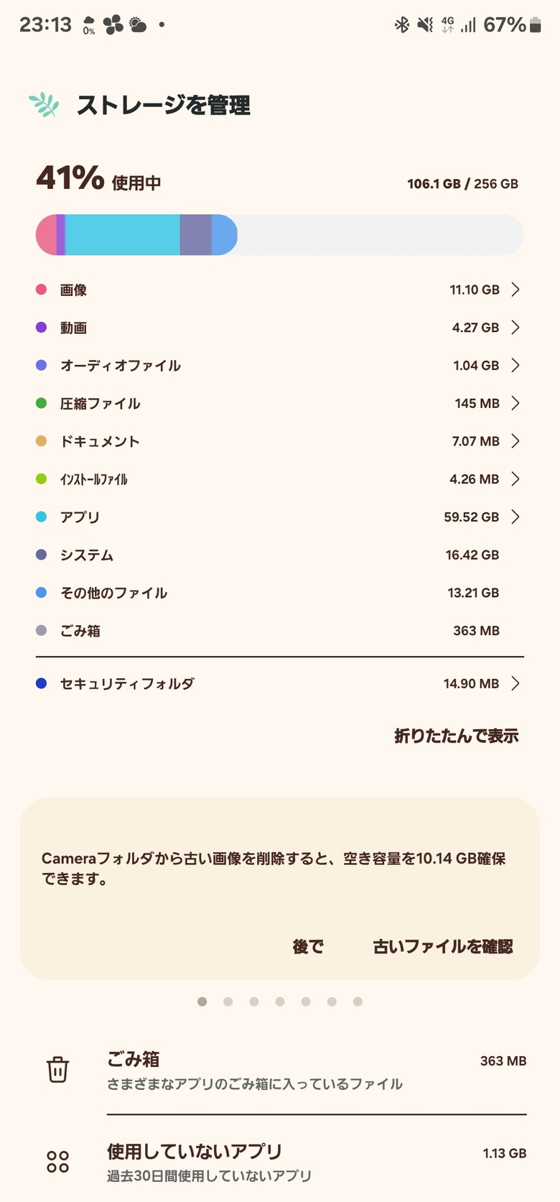Dismiss suggestion with 後で
This screenshot has height=1202, width=560.
click(x=308, y=946)
